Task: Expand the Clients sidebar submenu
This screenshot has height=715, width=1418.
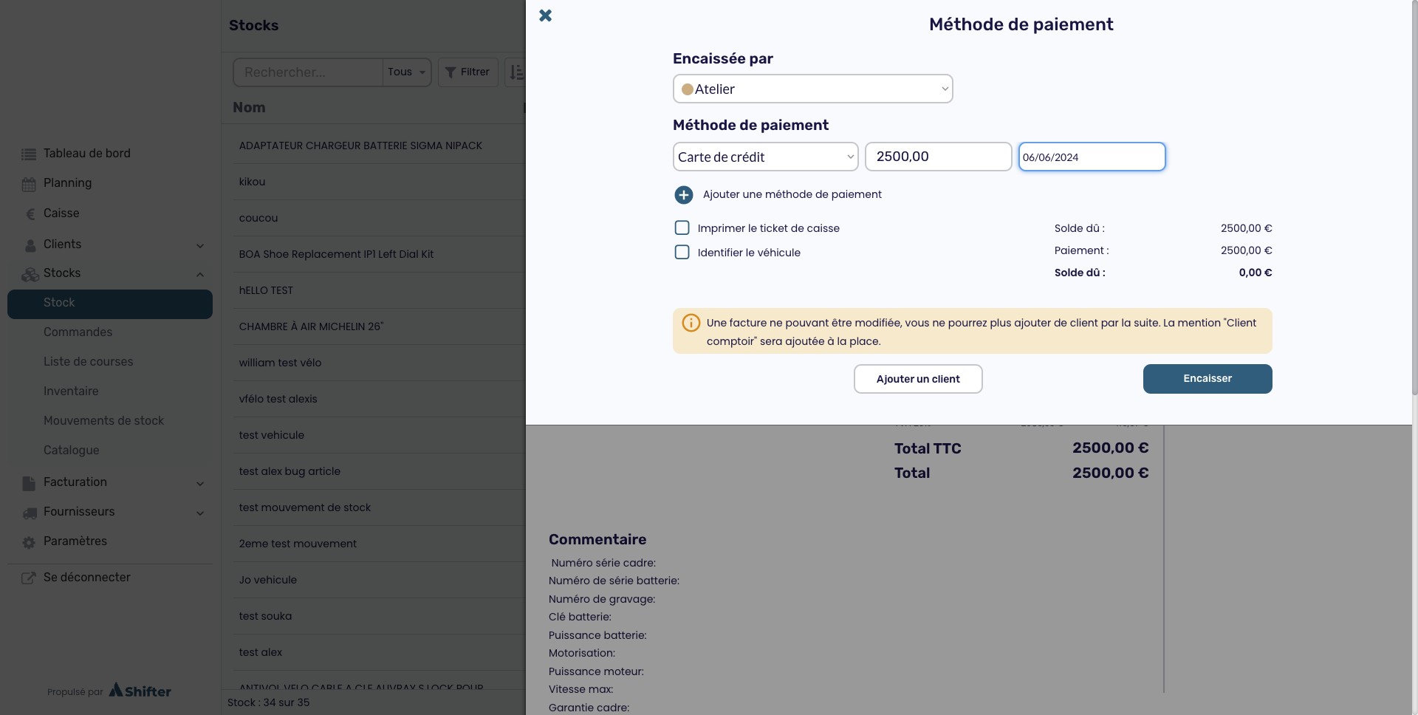Action: [x=199, y=245]
